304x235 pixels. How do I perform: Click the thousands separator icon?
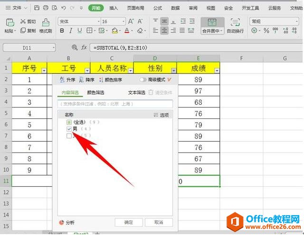275,31
